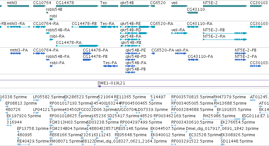Select EST RE40429.5prime
269x146 pixels.
[23, 144]
